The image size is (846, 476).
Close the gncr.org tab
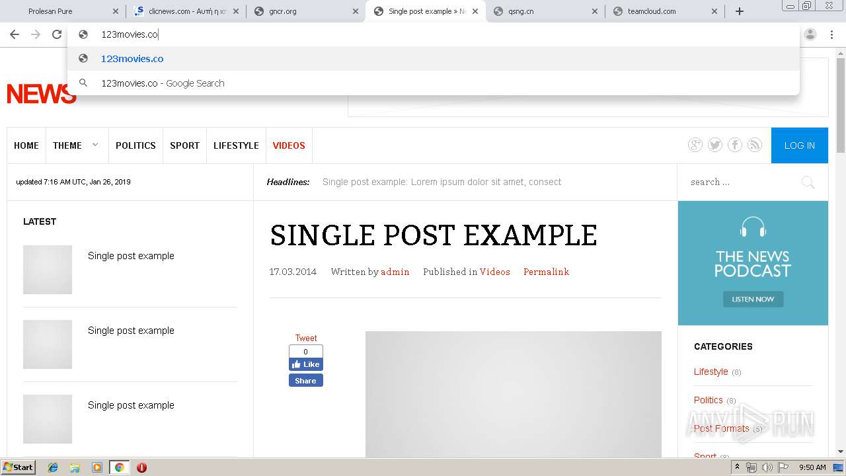pos(356,11)
